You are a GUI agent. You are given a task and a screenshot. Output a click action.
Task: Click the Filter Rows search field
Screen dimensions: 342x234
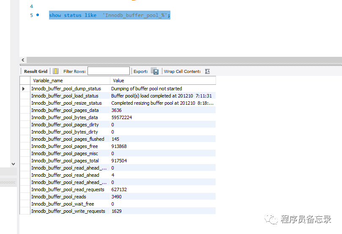point(109,71)
